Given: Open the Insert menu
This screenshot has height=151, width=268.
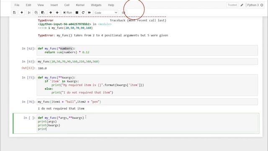Looking at the screenshot, I should tap(54, 5).
